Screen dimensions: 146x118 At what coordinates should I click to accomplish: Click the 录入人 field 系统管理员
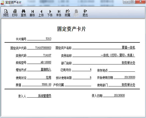pyautogui.click(x=39, y=96)
